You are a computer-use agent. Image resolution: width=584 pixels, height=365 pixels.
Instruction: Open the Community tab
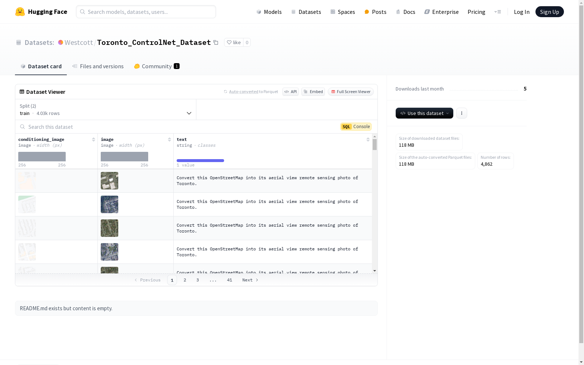157,66
